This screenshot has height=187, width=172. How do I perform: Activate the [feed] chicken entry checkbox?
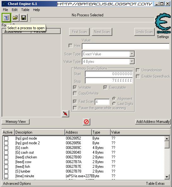click(x=6, y=157)
